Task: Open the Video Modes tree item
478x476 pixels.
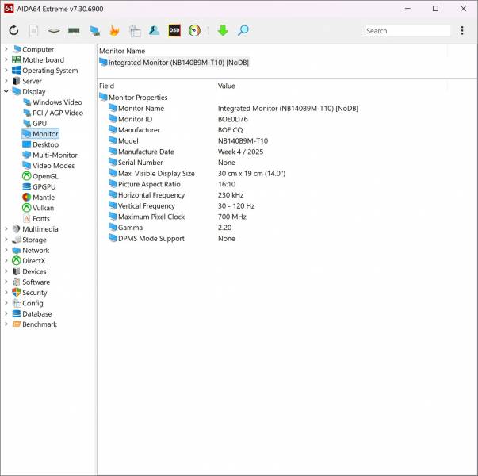Action: (x=48, y=166)
